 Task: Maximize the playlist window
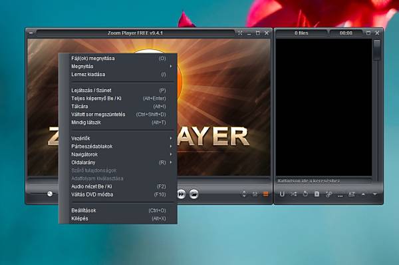(368, 33)
